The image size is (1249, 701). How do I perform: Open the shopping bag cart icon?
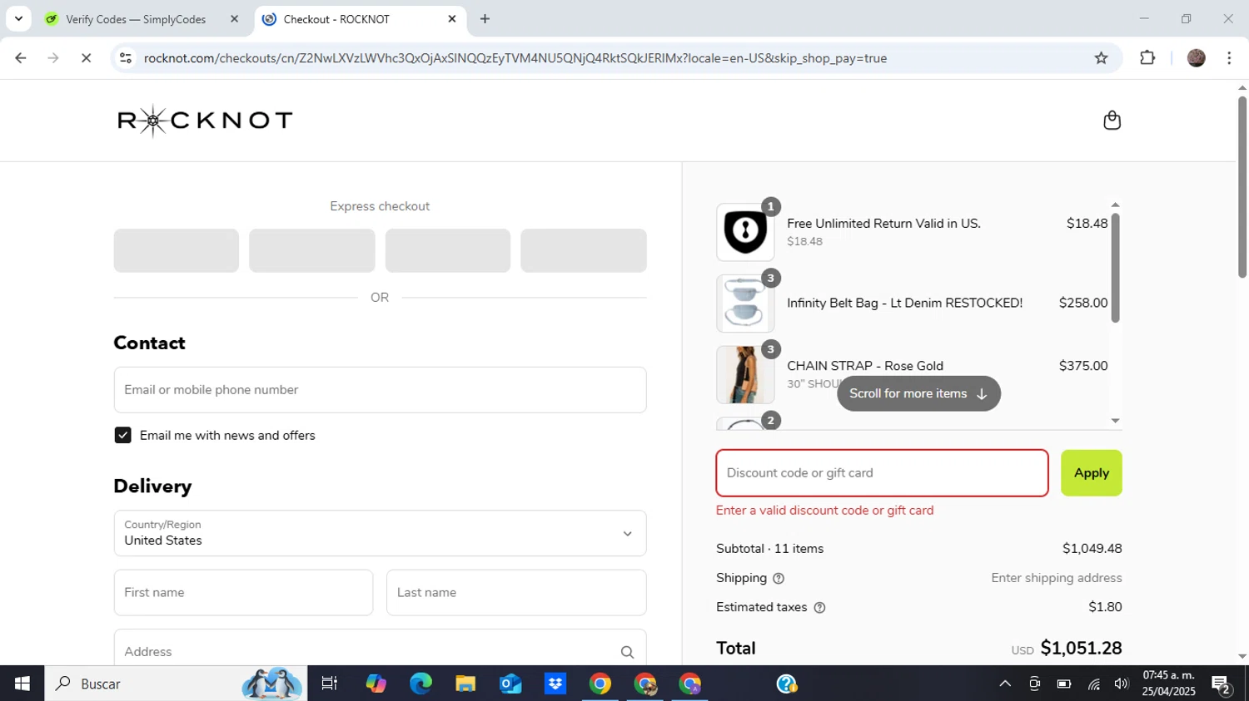pos(1112,121)
